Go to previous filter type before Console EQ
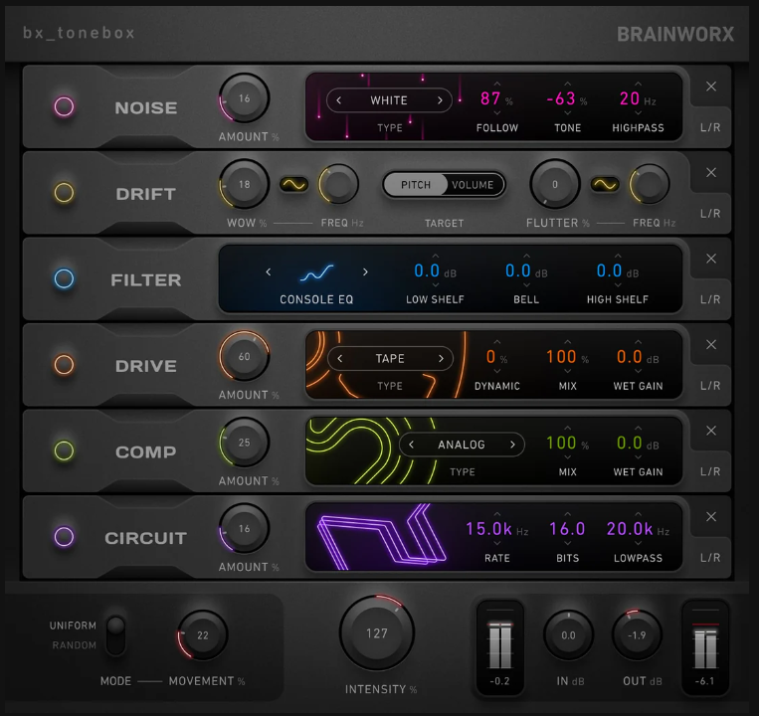Viewport: 759px width, 716px height. pyautogui.click(x=269, y=272)
